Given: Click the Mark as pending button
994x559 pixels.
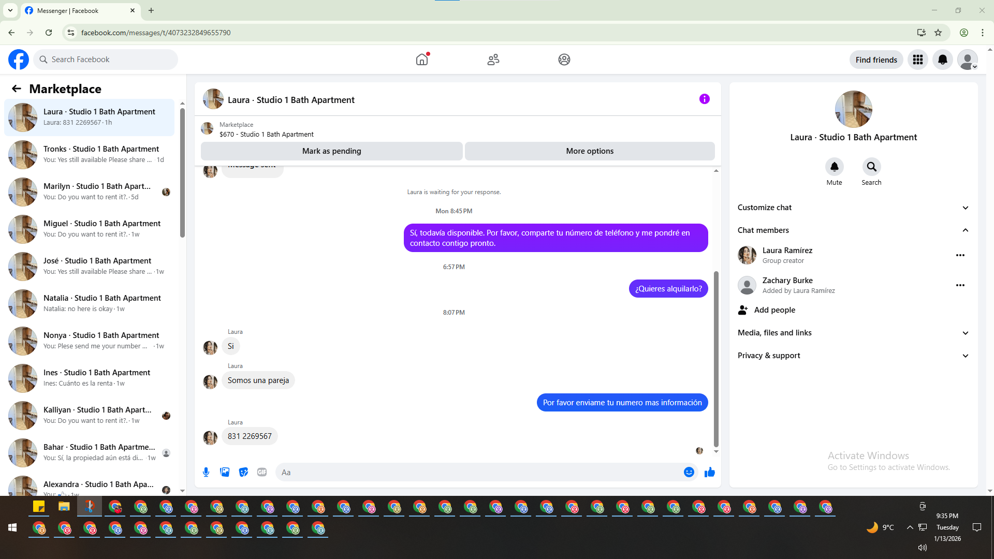Looking at the screenshot, I should pos(331,151).
